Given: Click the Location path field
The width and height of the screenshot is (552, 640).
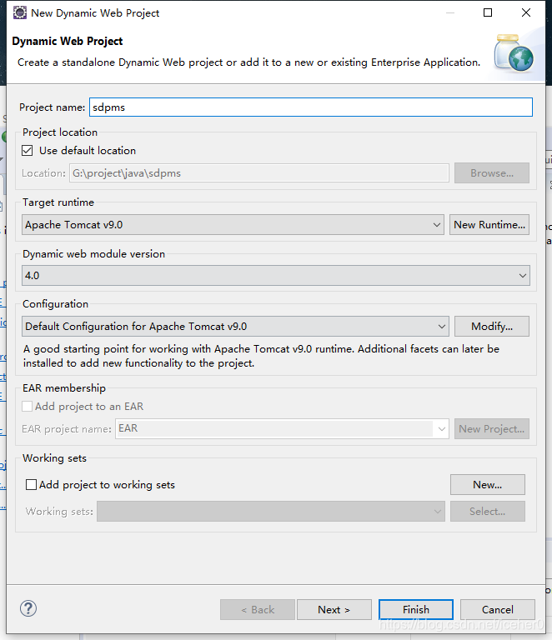Looking at the screenshot, I should click(x=259, y=173).
